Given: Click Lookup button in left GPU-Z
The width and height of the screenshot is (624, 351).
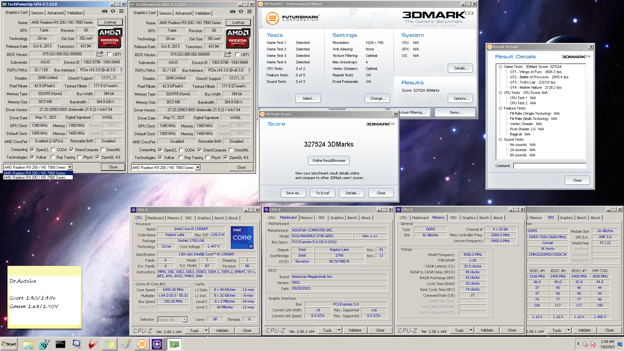Looking at the screenshot, I should [x=110, y=22].
